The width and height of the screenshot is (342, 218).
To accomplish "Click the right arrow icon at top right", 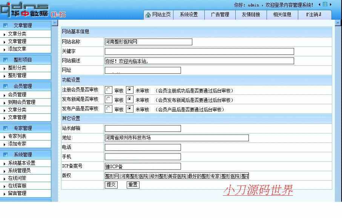I will (x=331, y=5).
